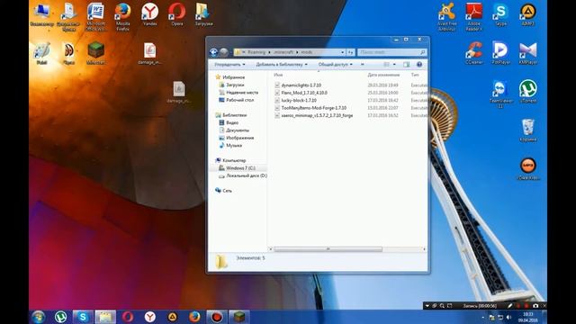Open the Документы library

click(238, 130)
